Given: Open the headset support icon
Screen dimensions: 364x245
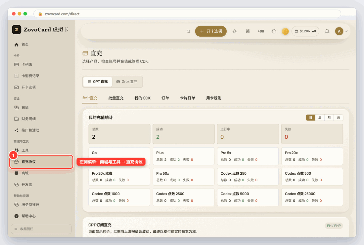Looking at the screenshot, I should tap(274, 31).
